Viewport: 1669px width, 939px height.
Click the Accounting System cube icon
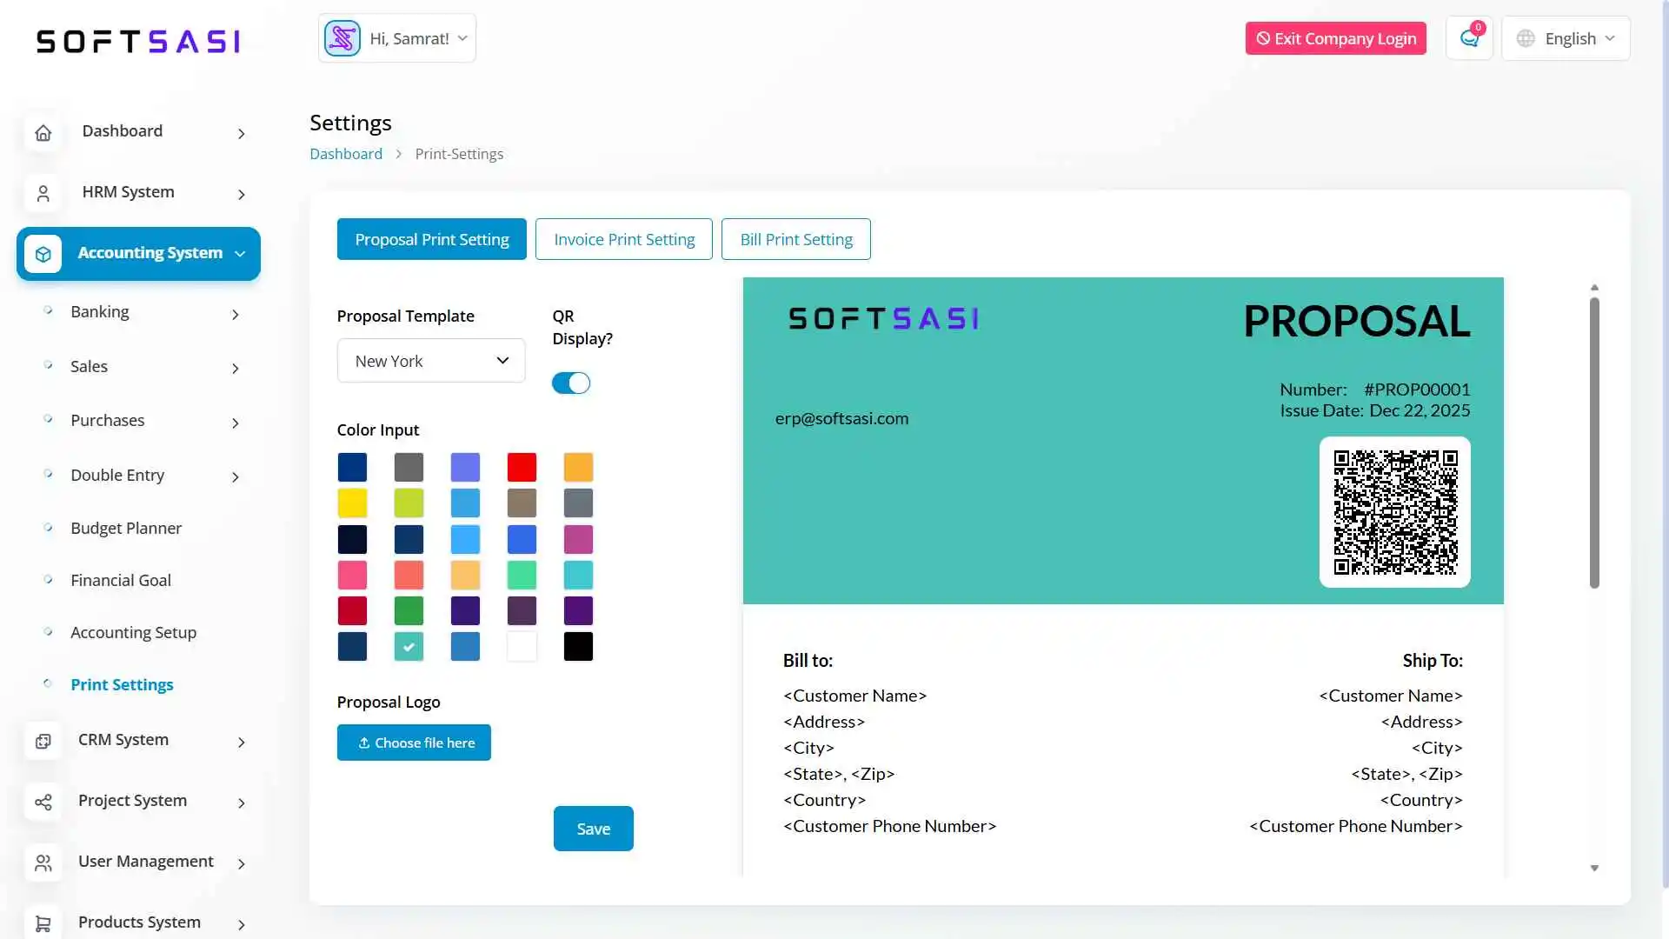pyautogui.click(x=43, y=254)
